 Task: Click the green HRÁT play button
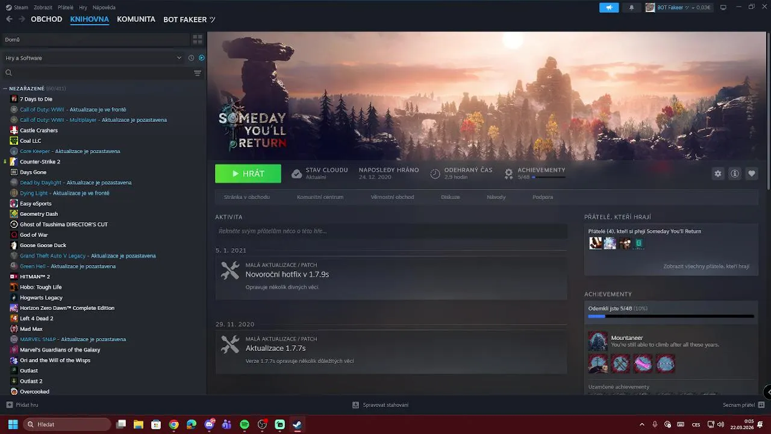tap(248, 174)
